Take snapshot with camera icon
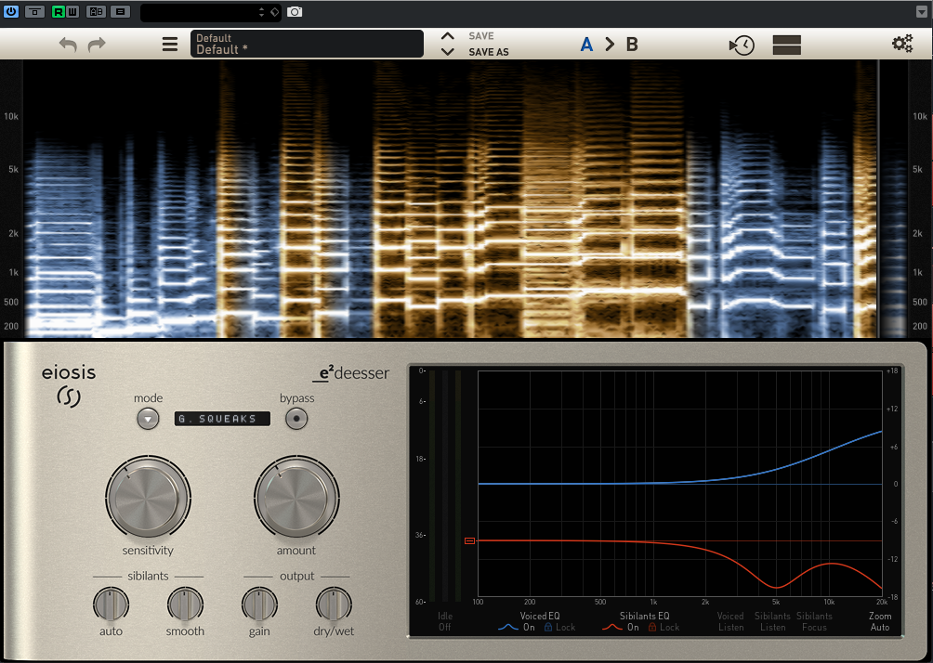The width and height of the screenshot is (933, 663). (x=295, y=12)
